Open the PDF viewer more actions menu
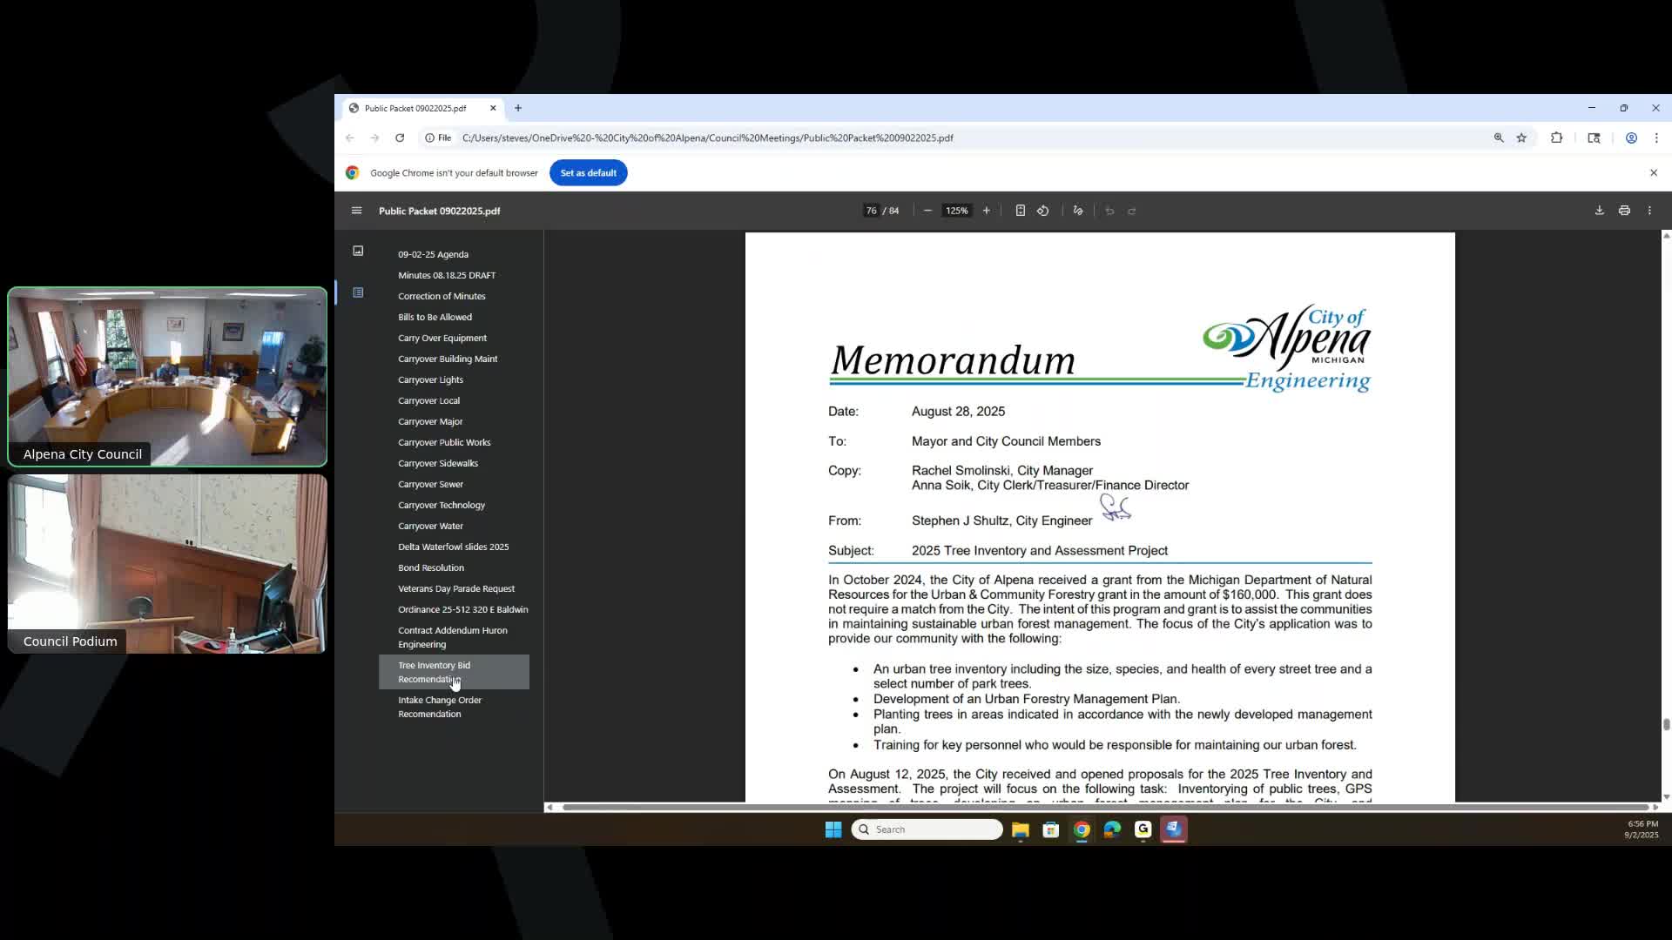The image size is (1672, 940). [x=1649, y=211]
